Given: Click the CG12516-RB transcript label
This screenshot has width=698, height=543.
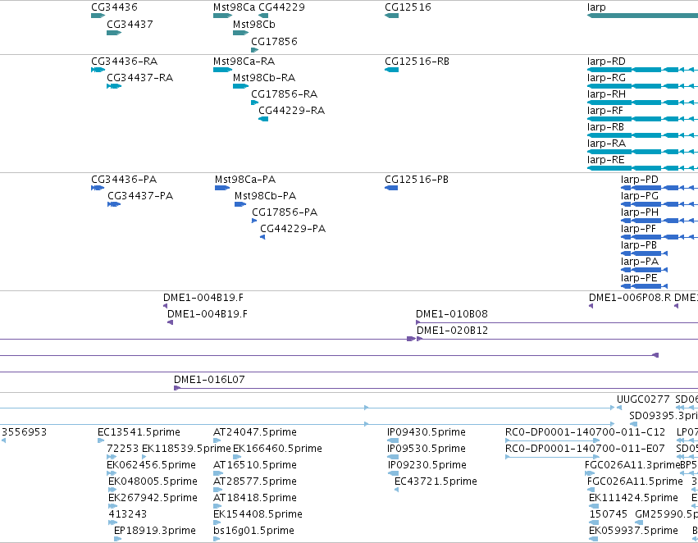Looking at the screenshot, I should [417, 62].
